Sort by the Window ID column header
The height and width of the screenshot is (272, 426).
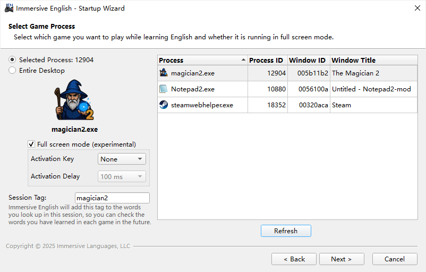pos(309,60)
